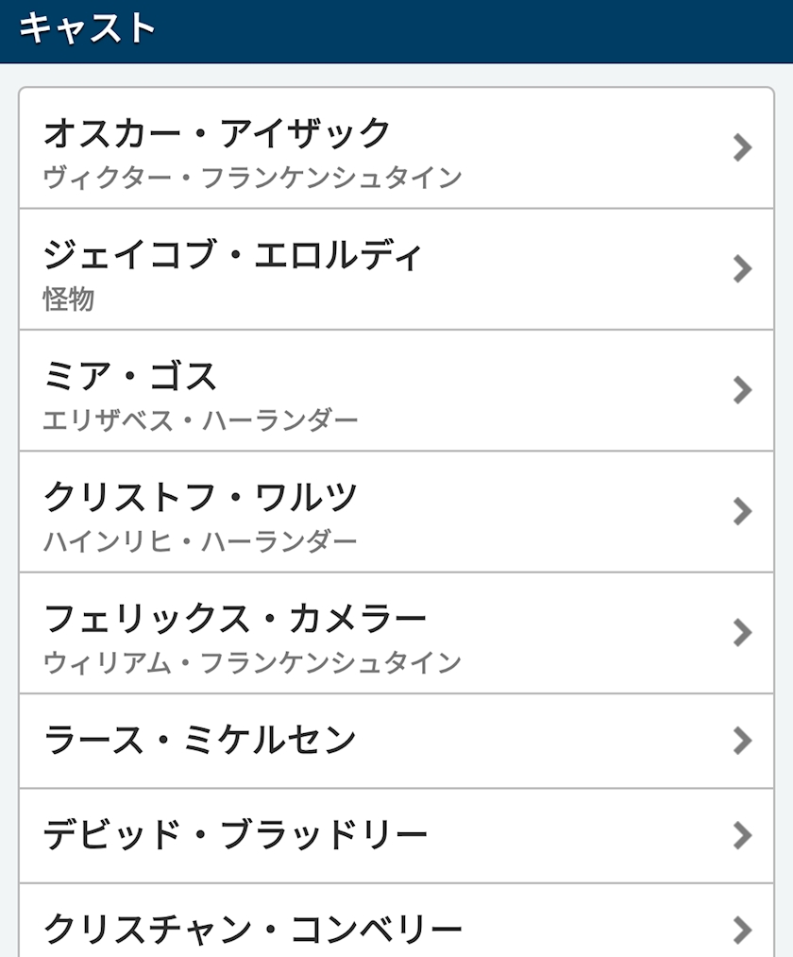793x957 pixels.
Task: Click the キャスト section header
Action: pyautogui.click(x=87, y=28)
